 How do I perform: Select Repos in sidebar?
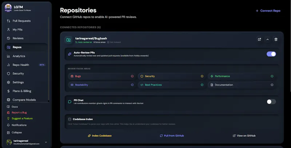(x=26, y=47)
